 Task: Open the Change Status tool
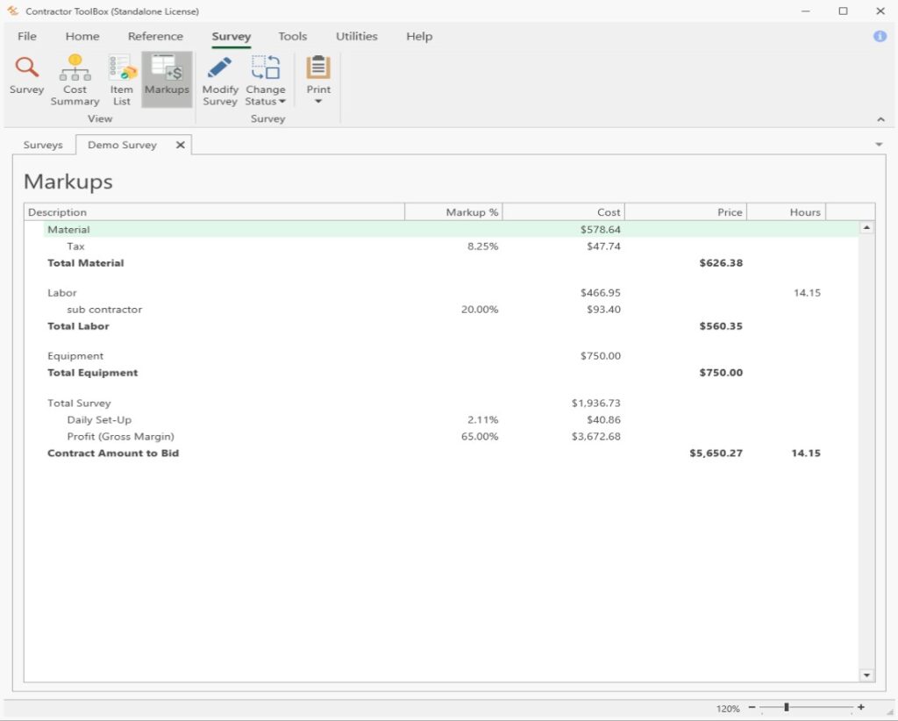click(266, 70)
